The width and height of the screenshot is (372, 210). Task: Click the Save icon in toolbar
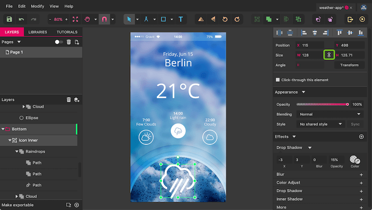(x=9, y=20)
